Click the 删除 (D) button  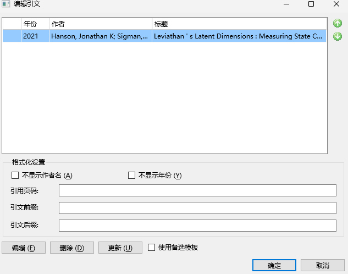click(72, 248)
